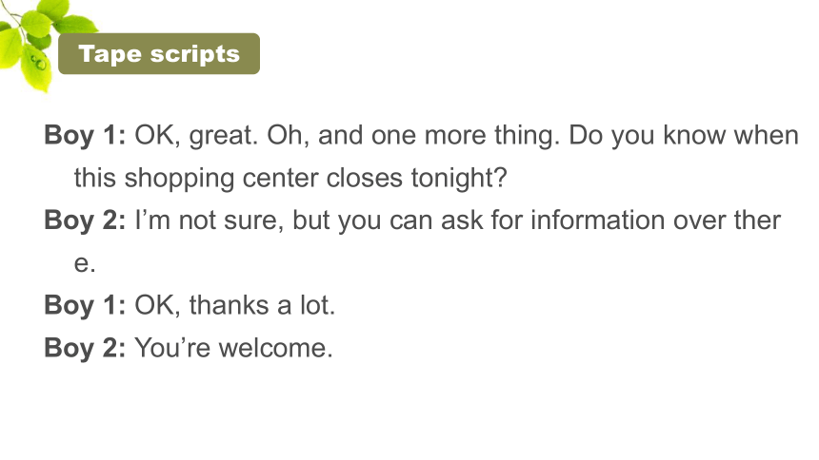Click the word 'Tape' in the banner
The height and width of the screenshot is (460, 819).
[110, 54]
